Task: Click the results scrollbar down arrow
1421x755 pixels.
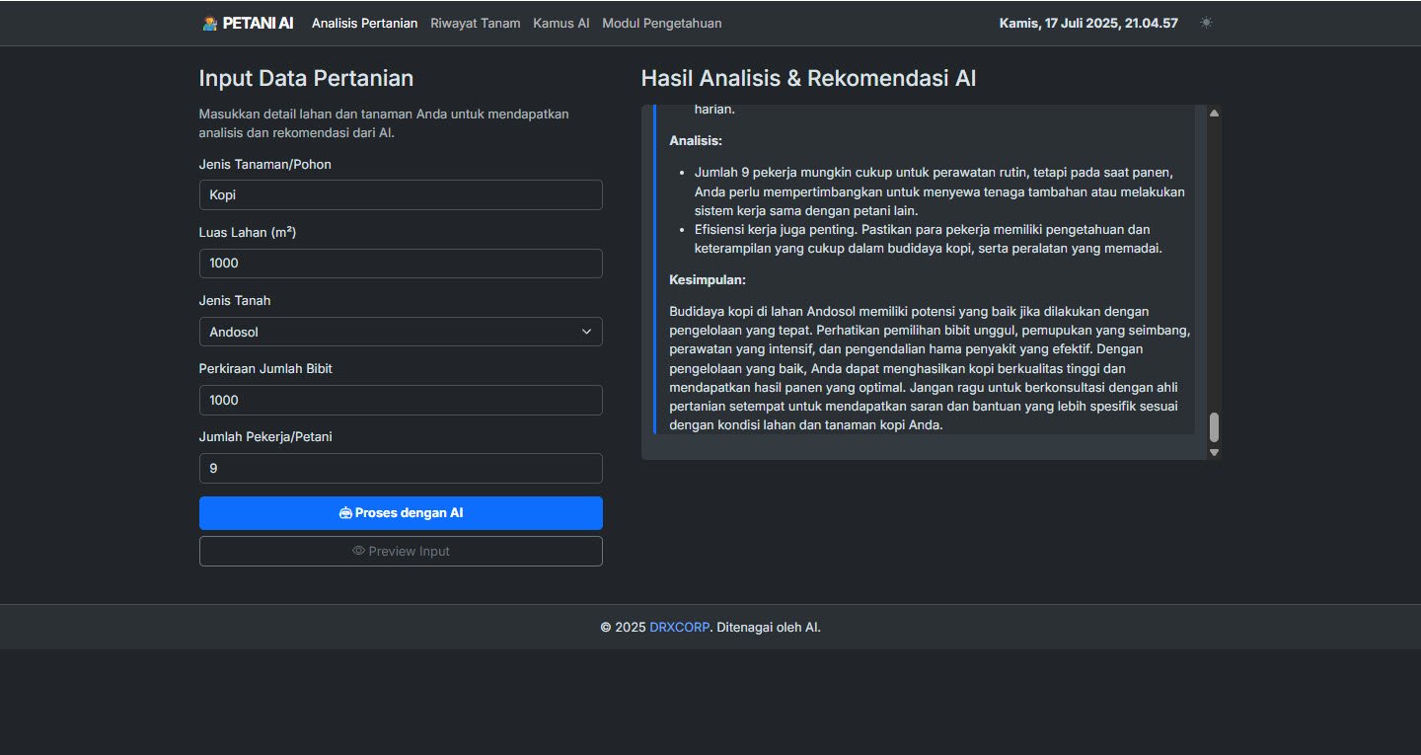Action: (1215, 452)
